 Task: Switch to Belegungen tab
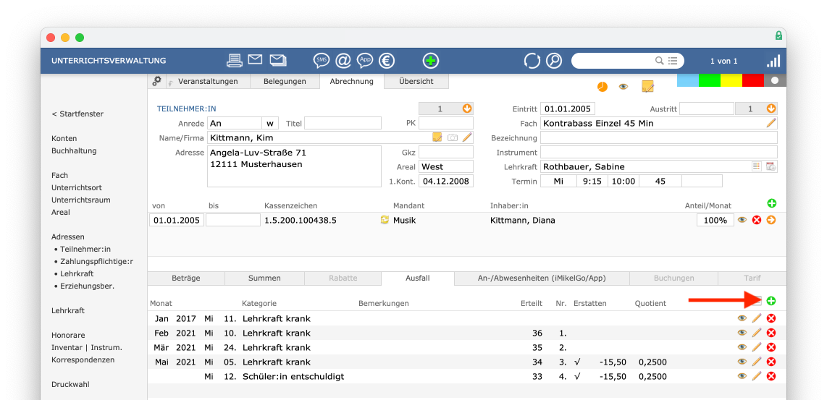tap(285, 81)
